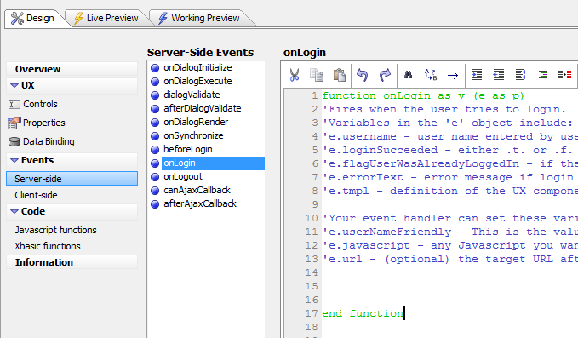The image size is (578, 338).
Task: Open Find with the binoculars icon
Action: click(x=408, y=75)
